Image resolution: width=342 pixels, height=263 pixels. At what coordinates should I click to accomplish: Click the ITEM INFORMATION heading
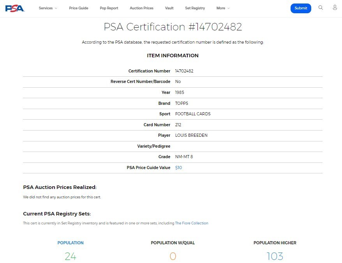(x=173, y=55)
